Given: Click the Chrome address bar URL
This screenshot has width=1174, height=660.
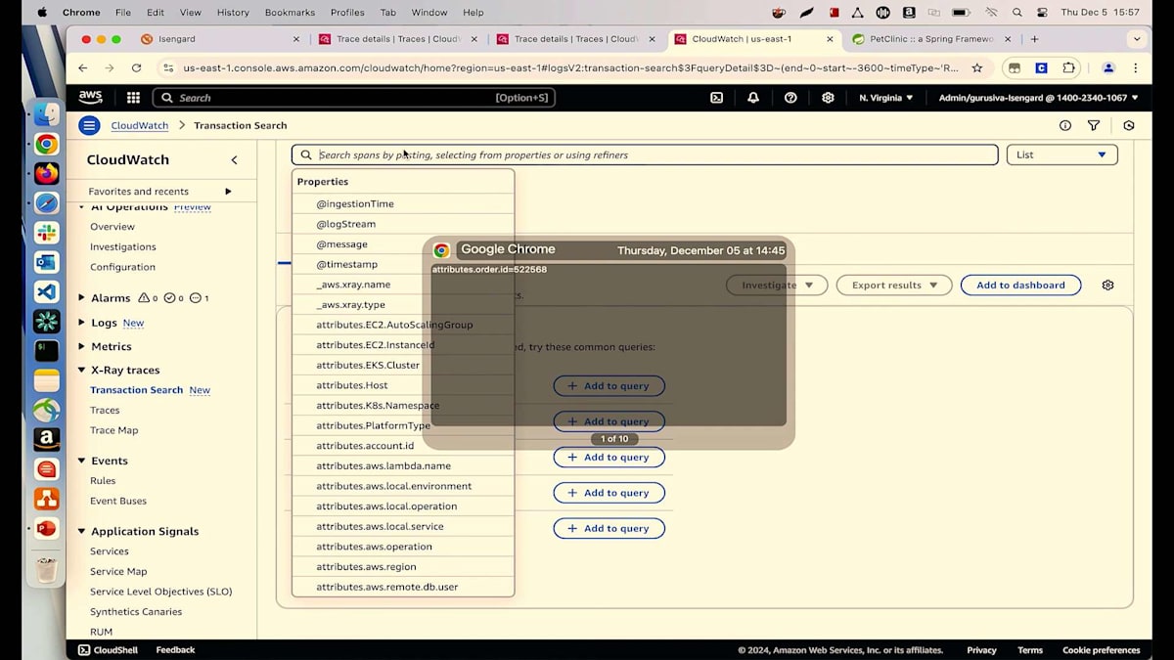Looking at the screenshot, I should point(570,68).
